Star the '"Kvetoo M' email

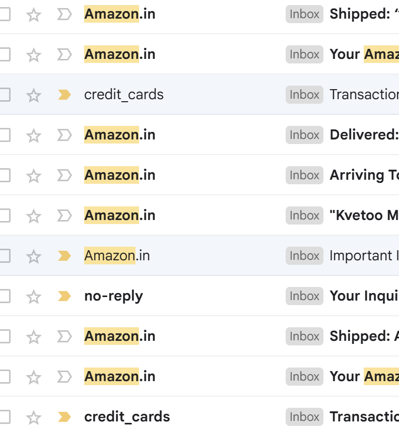click(x=34, y=216)
